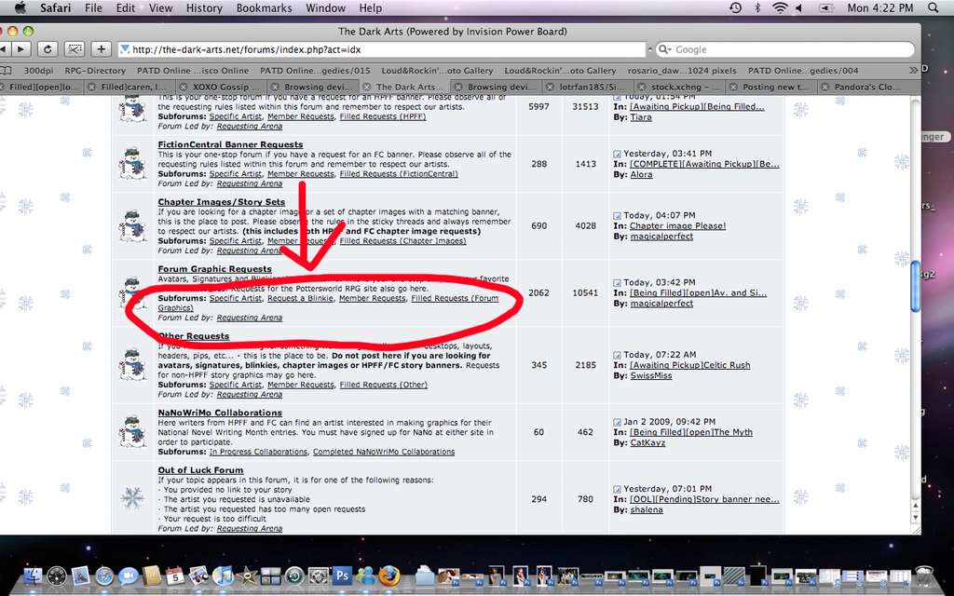Click snowman icon beside NaNoWriMo Collaborations
Viewport: 954px width, 596px height.
pos(133,431)
